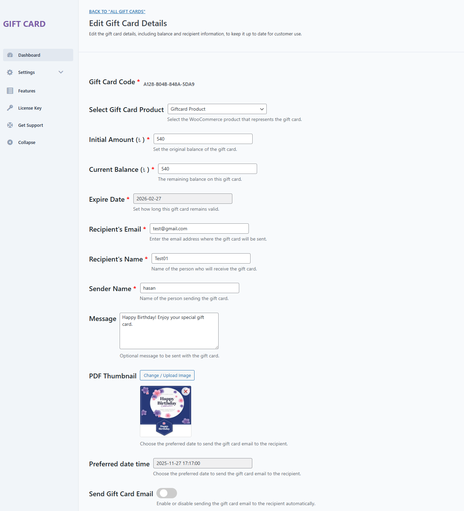Click the Get Support lifebuoy icon
Screen dimensions: 464x511
coord(10,125)
